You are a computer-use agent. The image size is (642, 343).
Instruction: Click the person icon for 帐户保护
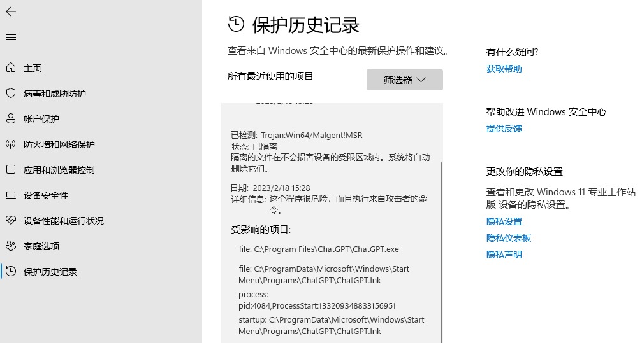11,118
